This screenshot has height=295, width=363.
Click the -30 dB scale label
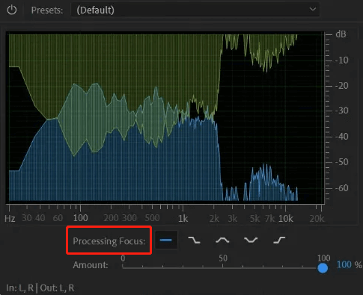[x=342, y=111]
